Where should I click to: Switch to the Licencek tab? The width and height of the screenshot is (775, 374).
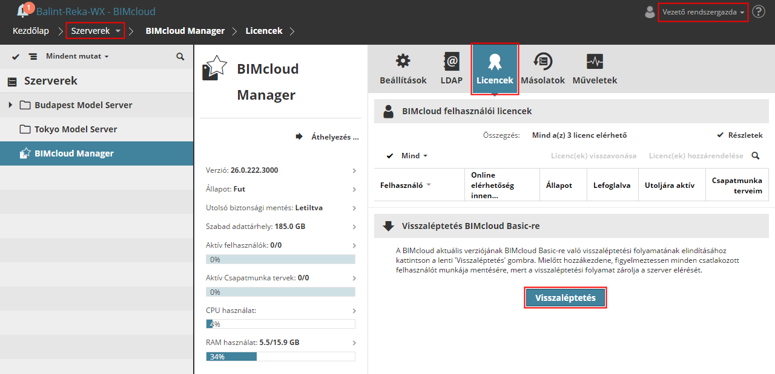(x=495, y=69)
